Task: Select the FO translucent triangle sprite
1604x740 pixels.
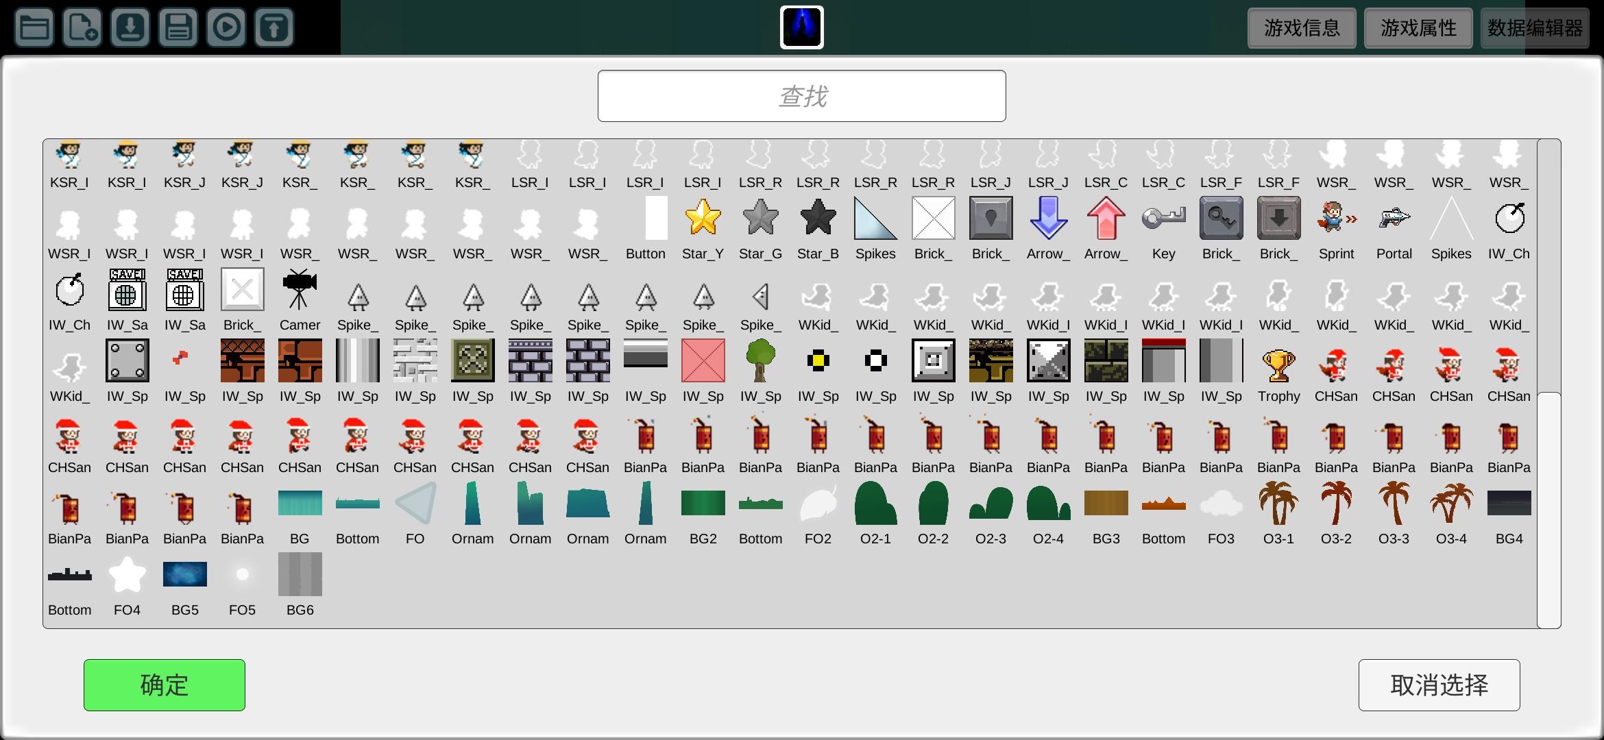Action: 415,503
